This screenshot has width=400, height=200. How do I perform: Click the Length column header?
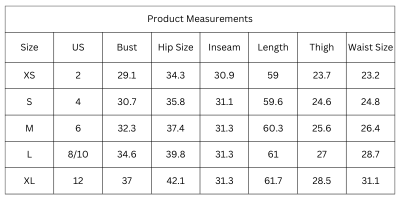coord(273,47)
